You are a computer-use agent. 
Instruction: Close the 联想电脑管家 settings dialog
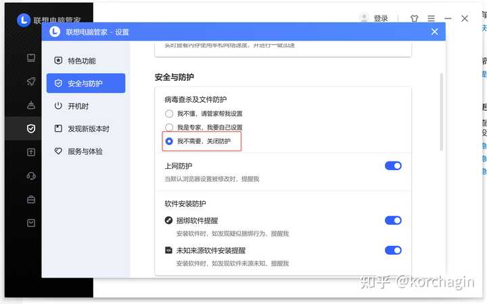point(434,32)
